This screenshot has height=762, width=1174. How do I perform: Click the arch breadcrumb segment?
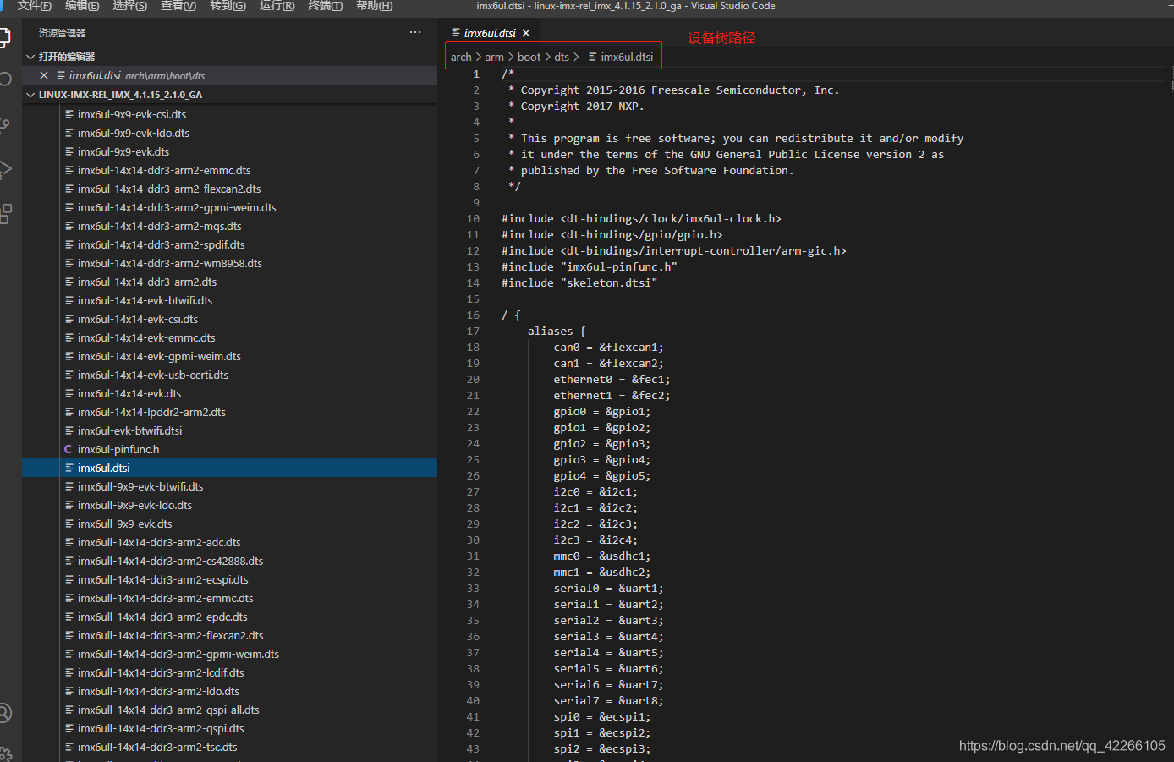coord(461,57)
